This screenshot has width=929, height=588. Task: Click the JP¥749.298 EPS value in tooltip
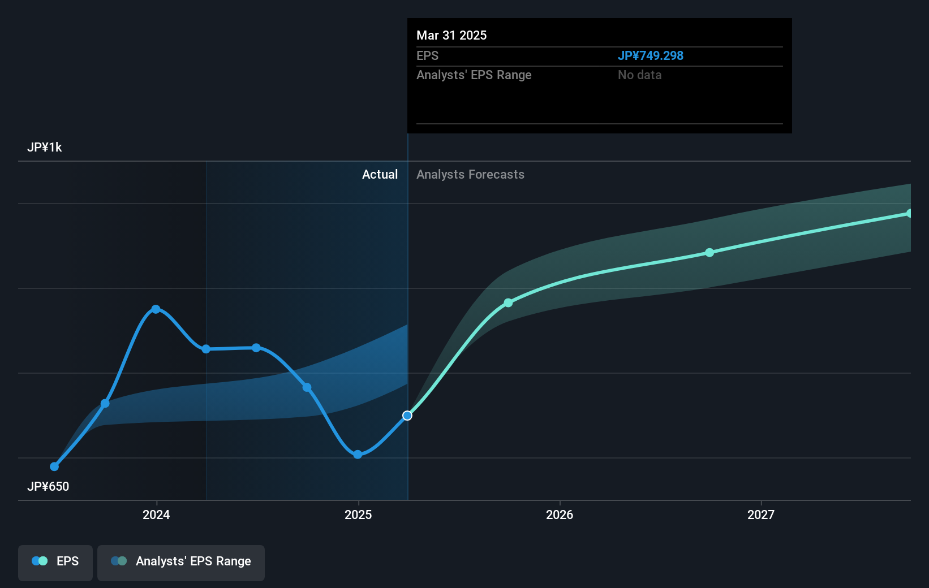[651, 55]
